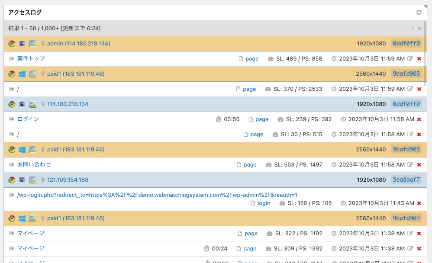
Task: Jump to the last page of results
Action: (419, 29)
